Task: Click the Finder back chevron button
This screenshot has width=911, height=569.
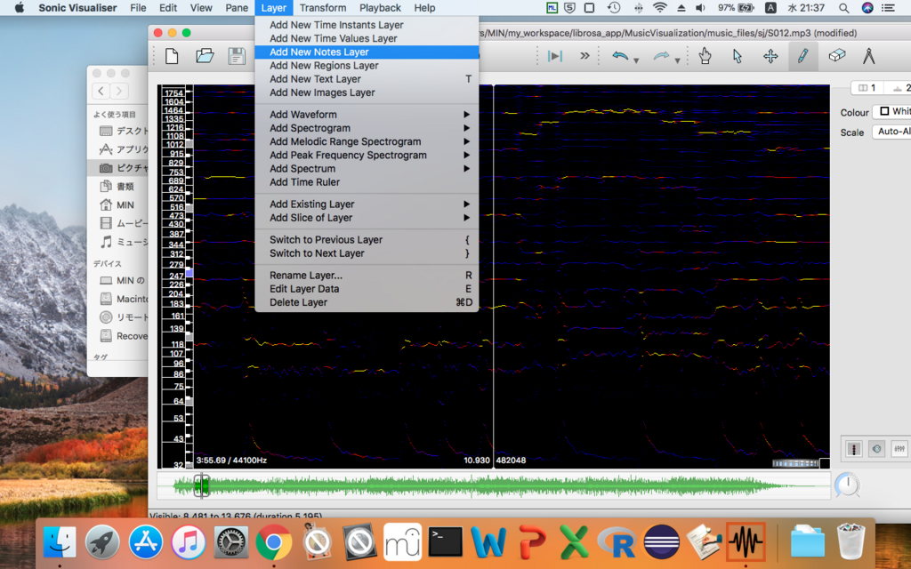Action: click(101, 91)
